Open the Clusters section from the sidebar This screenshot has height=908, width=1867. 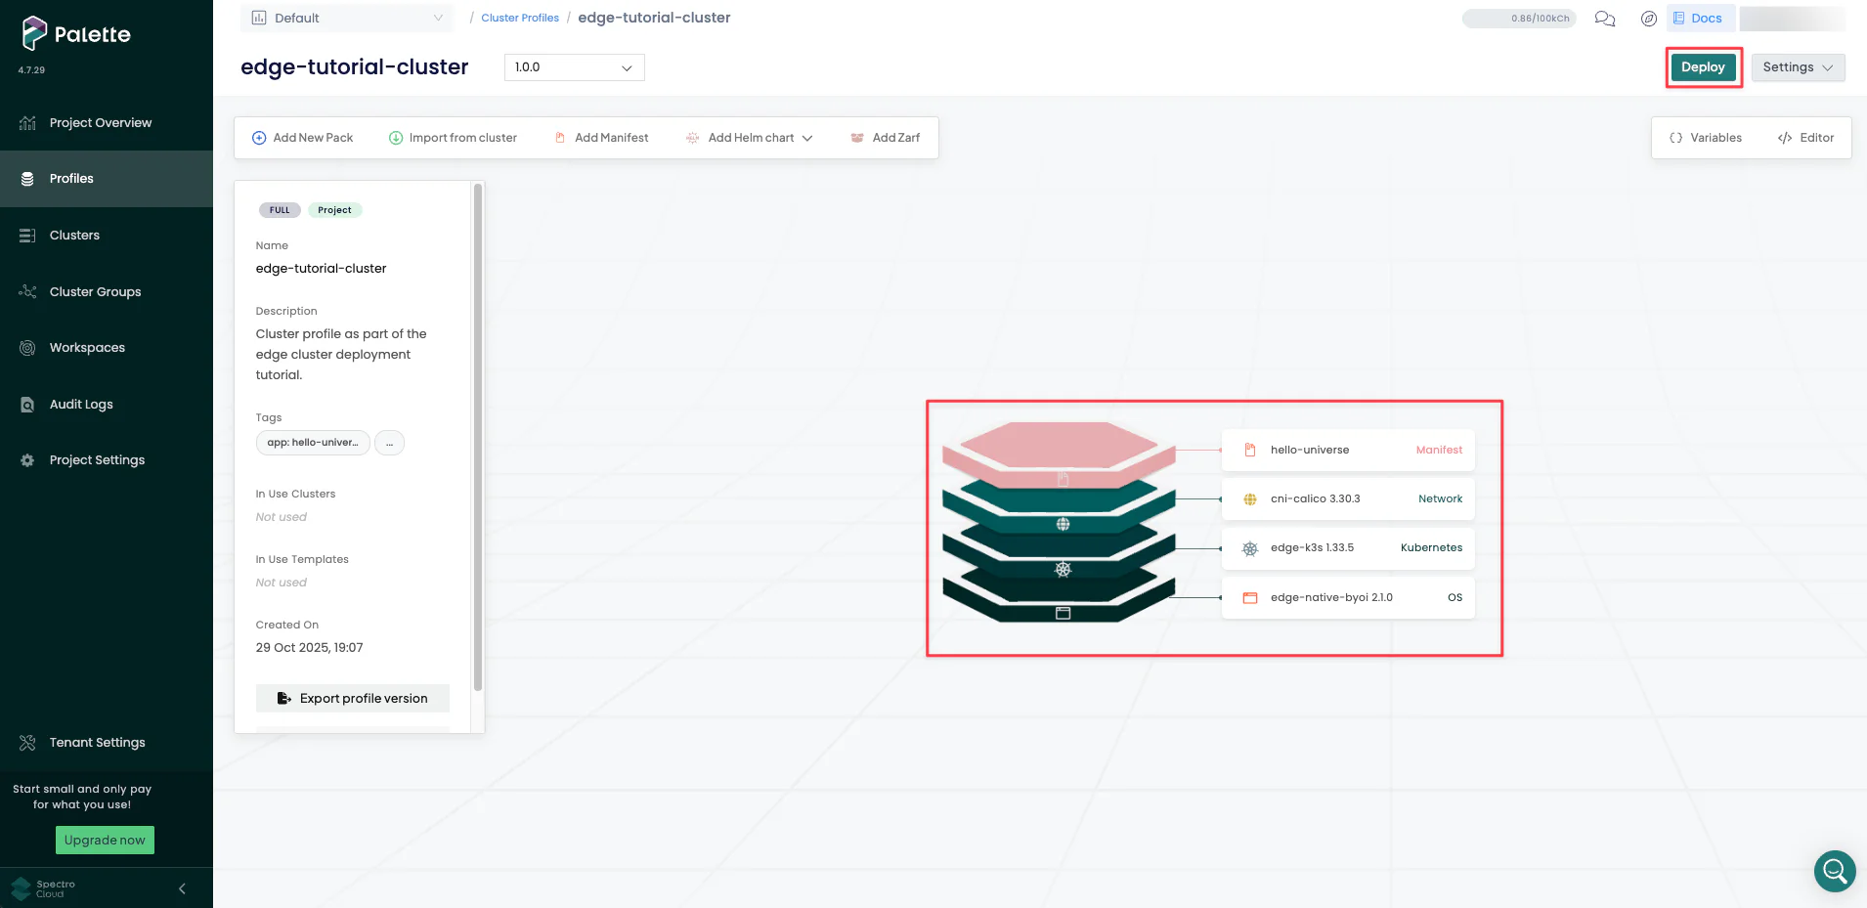[x=26, y=235]
